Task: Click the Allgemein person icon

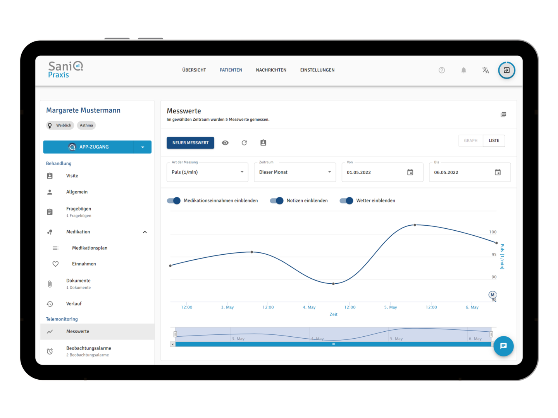Action: [x=50, y=192]
